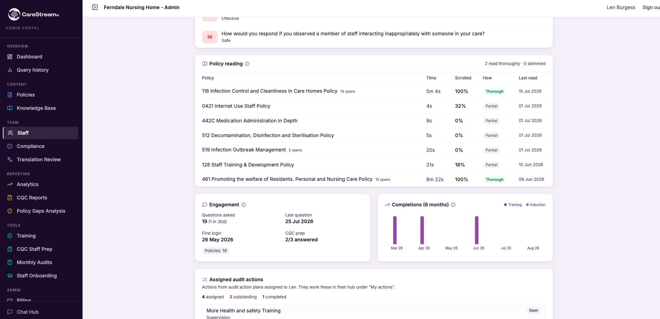This screenshot has height=319, width=660.
Task: Open the Dashboard page
Action: pos(41,57)
